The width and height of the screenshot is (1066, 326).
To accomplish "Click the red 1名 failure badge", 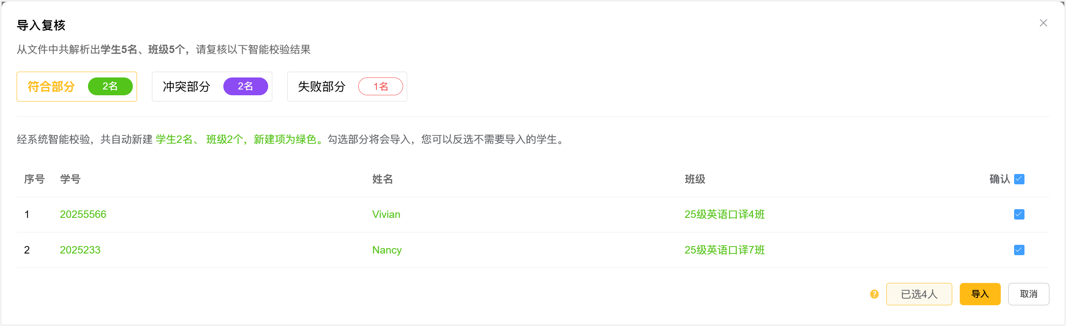I will (380, 86).
